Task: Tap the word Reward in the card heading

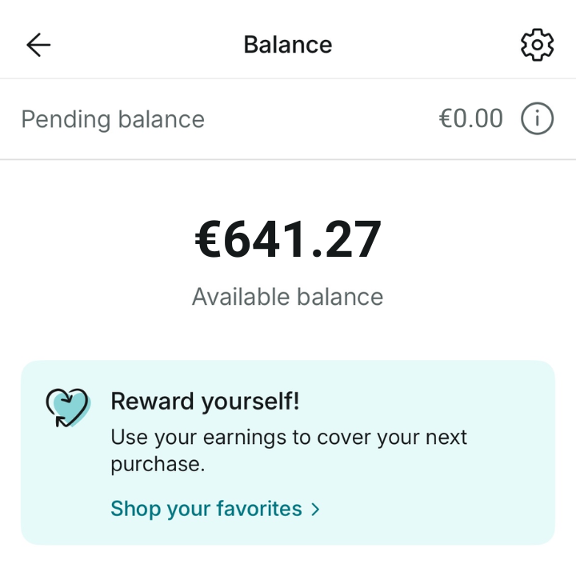Action: click(149, 401)
